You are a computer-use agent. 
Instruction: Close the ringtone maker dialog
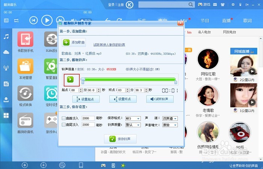click(180, 23)
